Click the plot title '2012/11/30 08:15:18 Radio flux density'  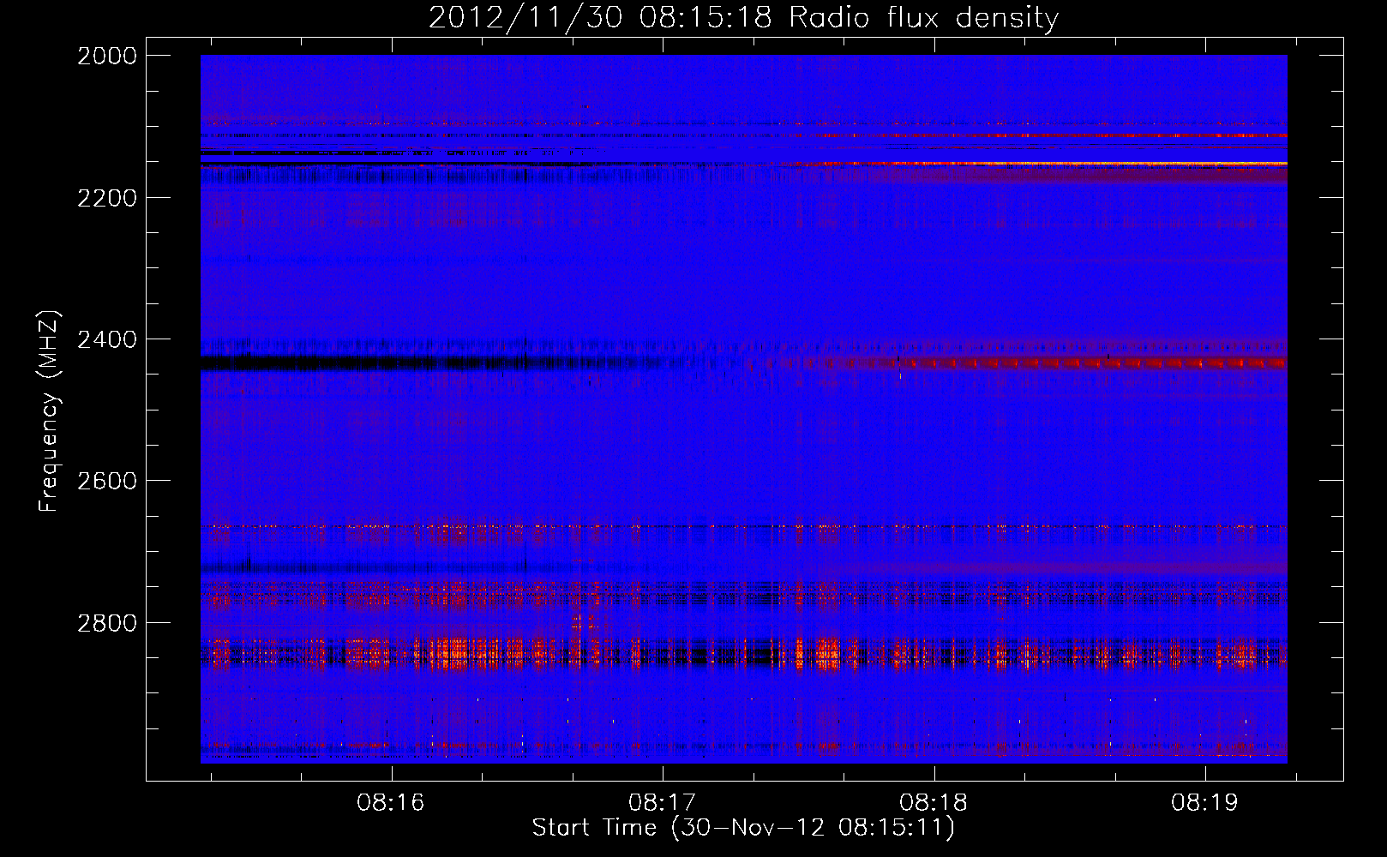click(x=743, y=17)
